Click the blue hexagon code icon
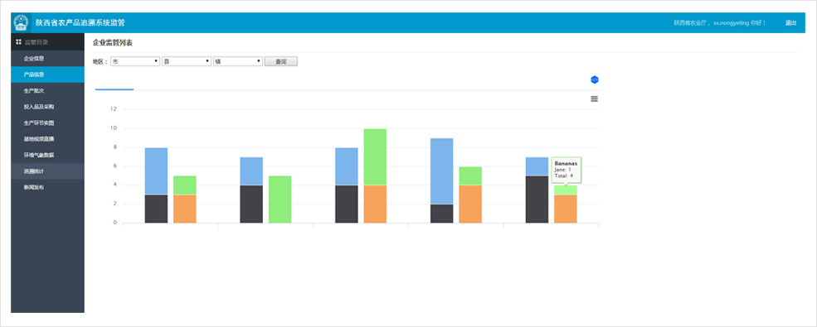Screen dimensions: 817x327 (595, 79)
